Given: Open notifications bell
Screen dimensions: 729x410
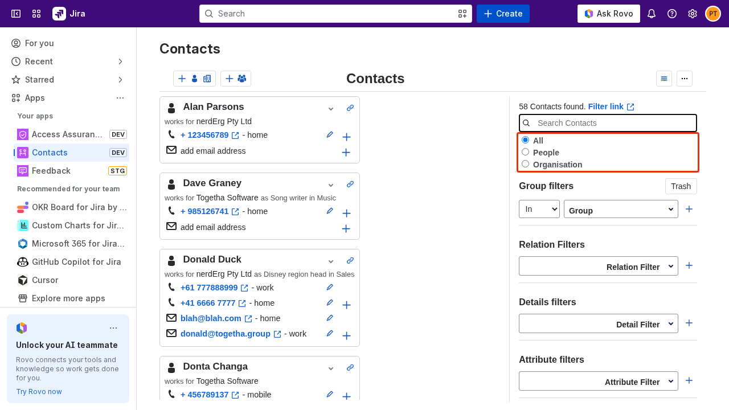Looking at the screenshot, I should pos(652,14).
